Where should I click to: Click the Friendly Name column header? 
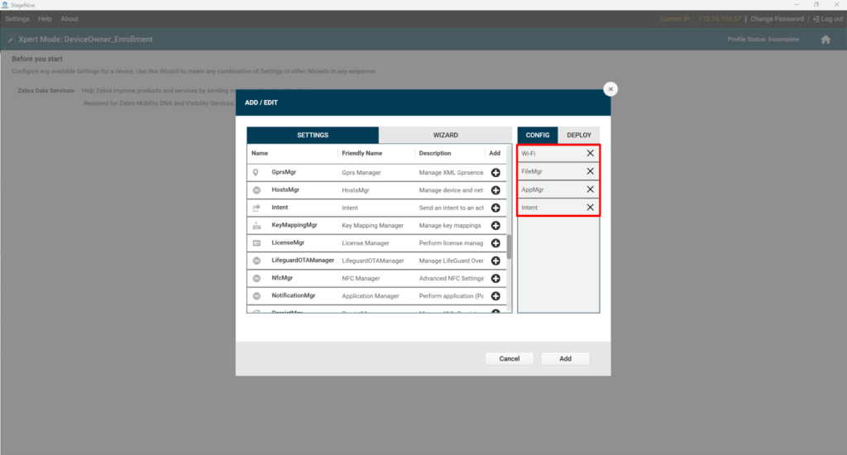point(362,154)
